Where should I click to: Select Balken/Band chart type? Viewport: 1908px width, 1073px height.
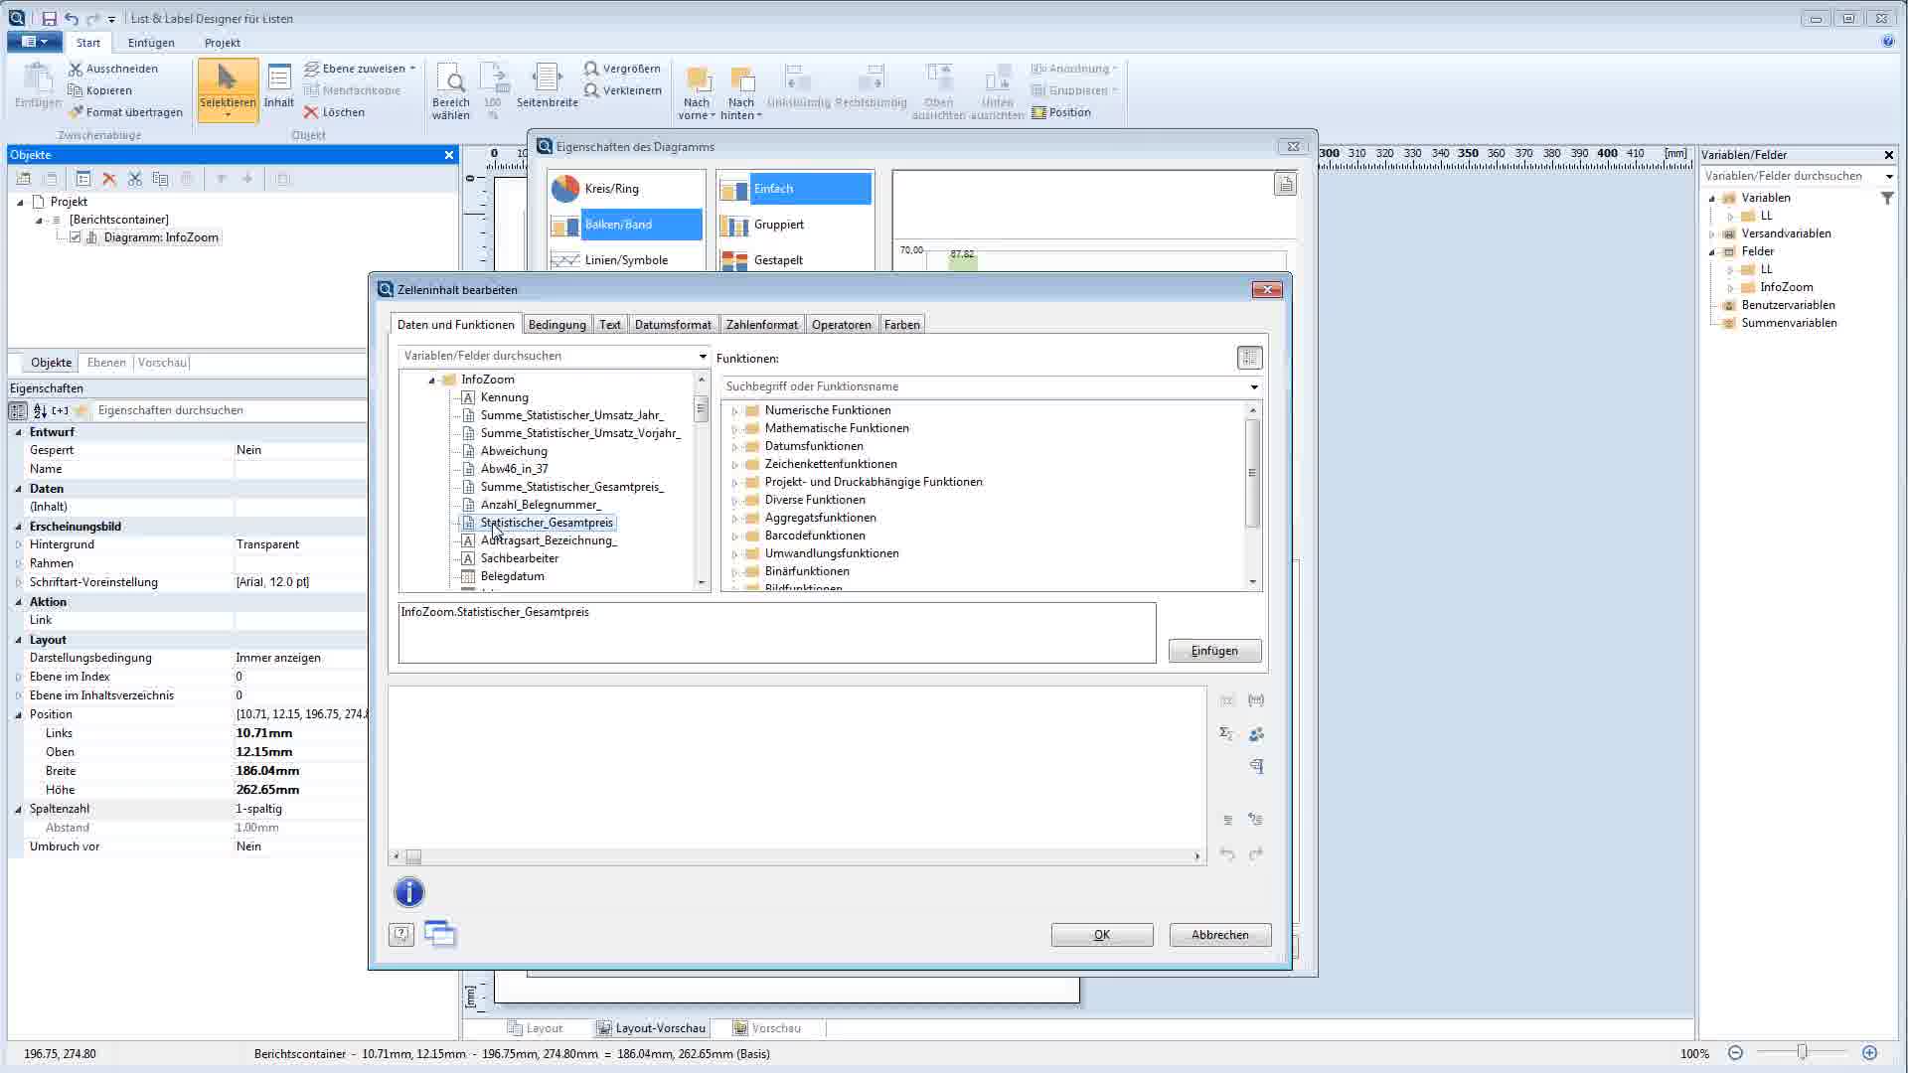pos(626,225)
